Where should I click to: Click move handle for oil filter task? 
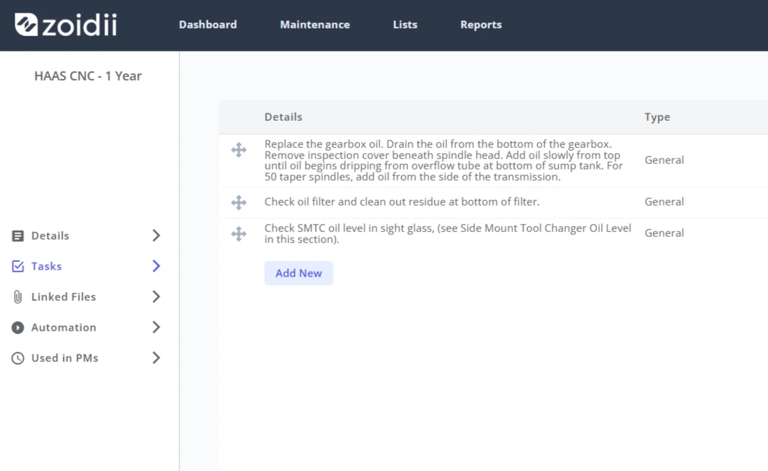coord(238,202)
